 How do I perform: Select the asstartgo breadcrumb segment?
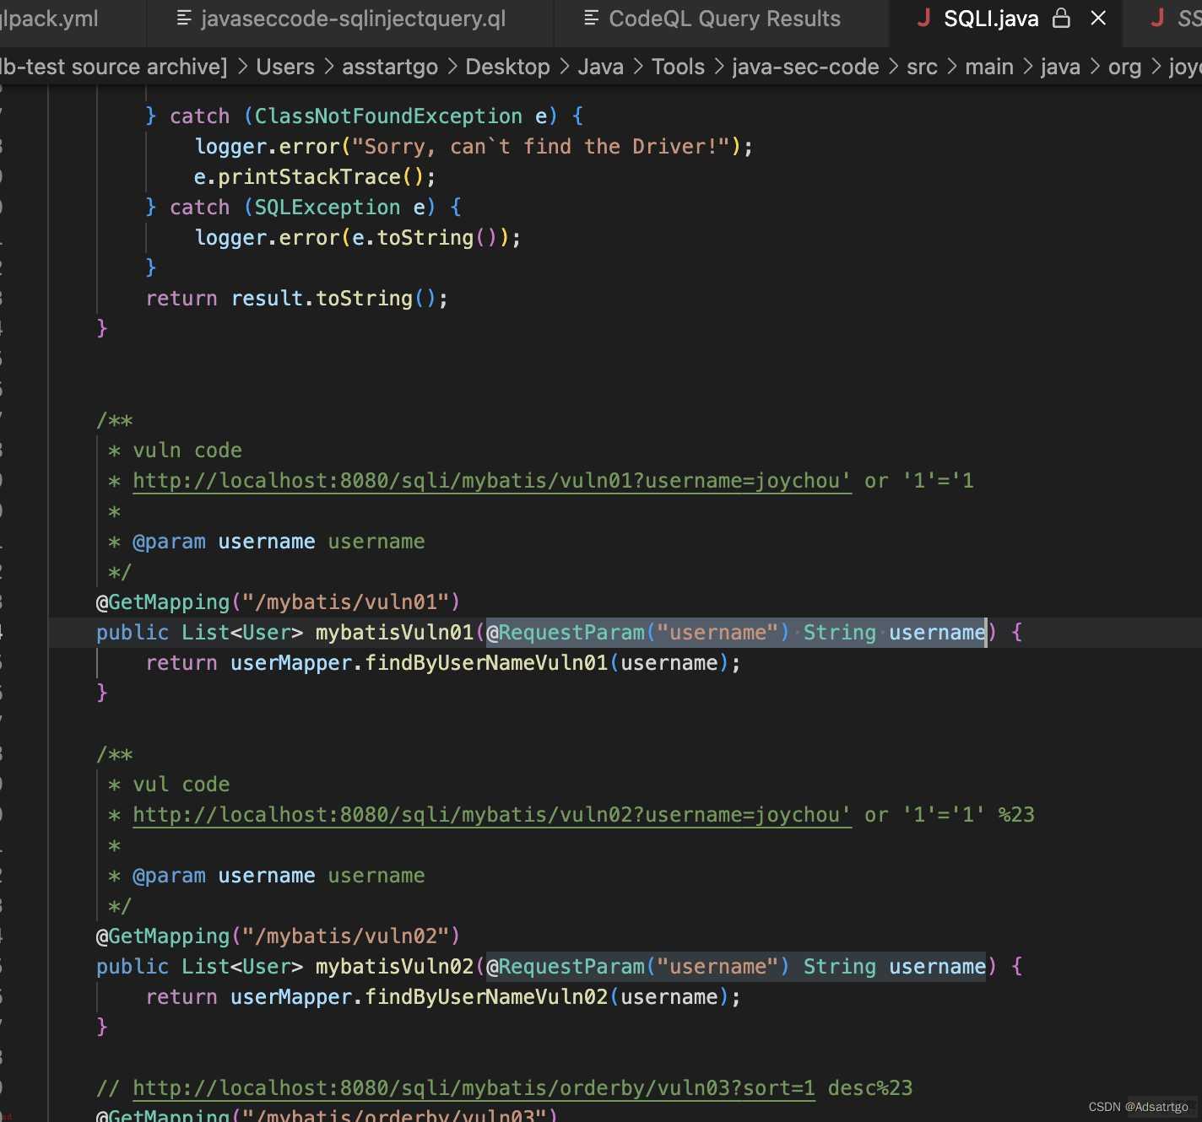[x=390, y=67]
